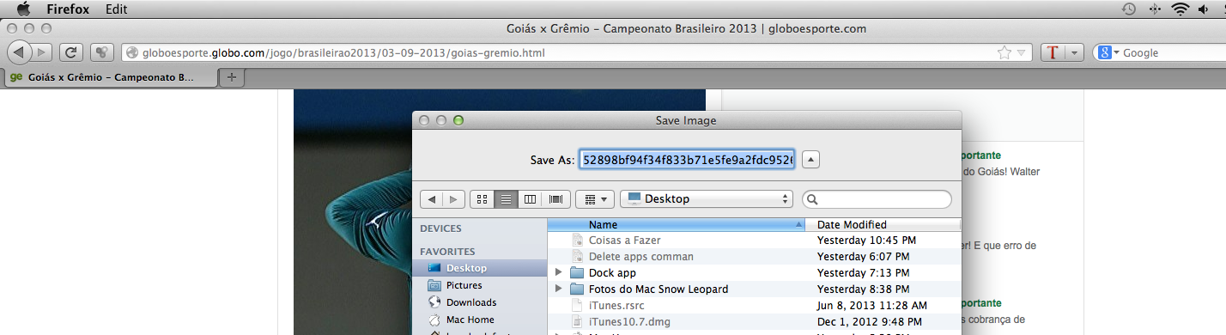
Task: Click the toolbar button beside reload
Action: 101,52
